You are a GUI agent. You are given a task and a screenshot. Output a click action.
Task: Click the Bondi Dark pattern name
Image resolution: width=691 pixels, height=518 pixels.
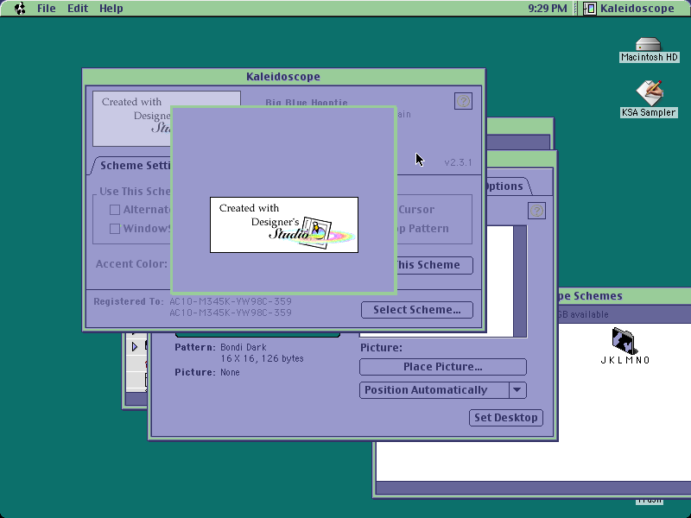pos(244,347)
